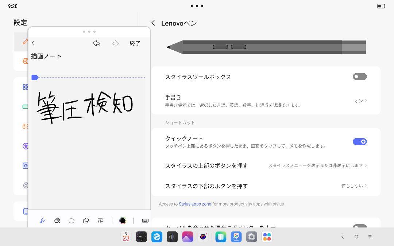Launch the blue browser app in dock
Screen dimensions: 394x246
coord(157,237)
